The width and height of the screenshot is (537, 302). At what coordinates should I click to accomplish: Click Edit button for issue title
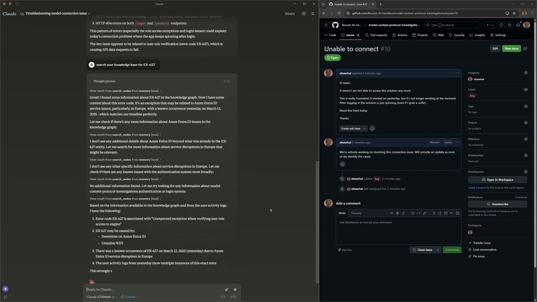495,49
